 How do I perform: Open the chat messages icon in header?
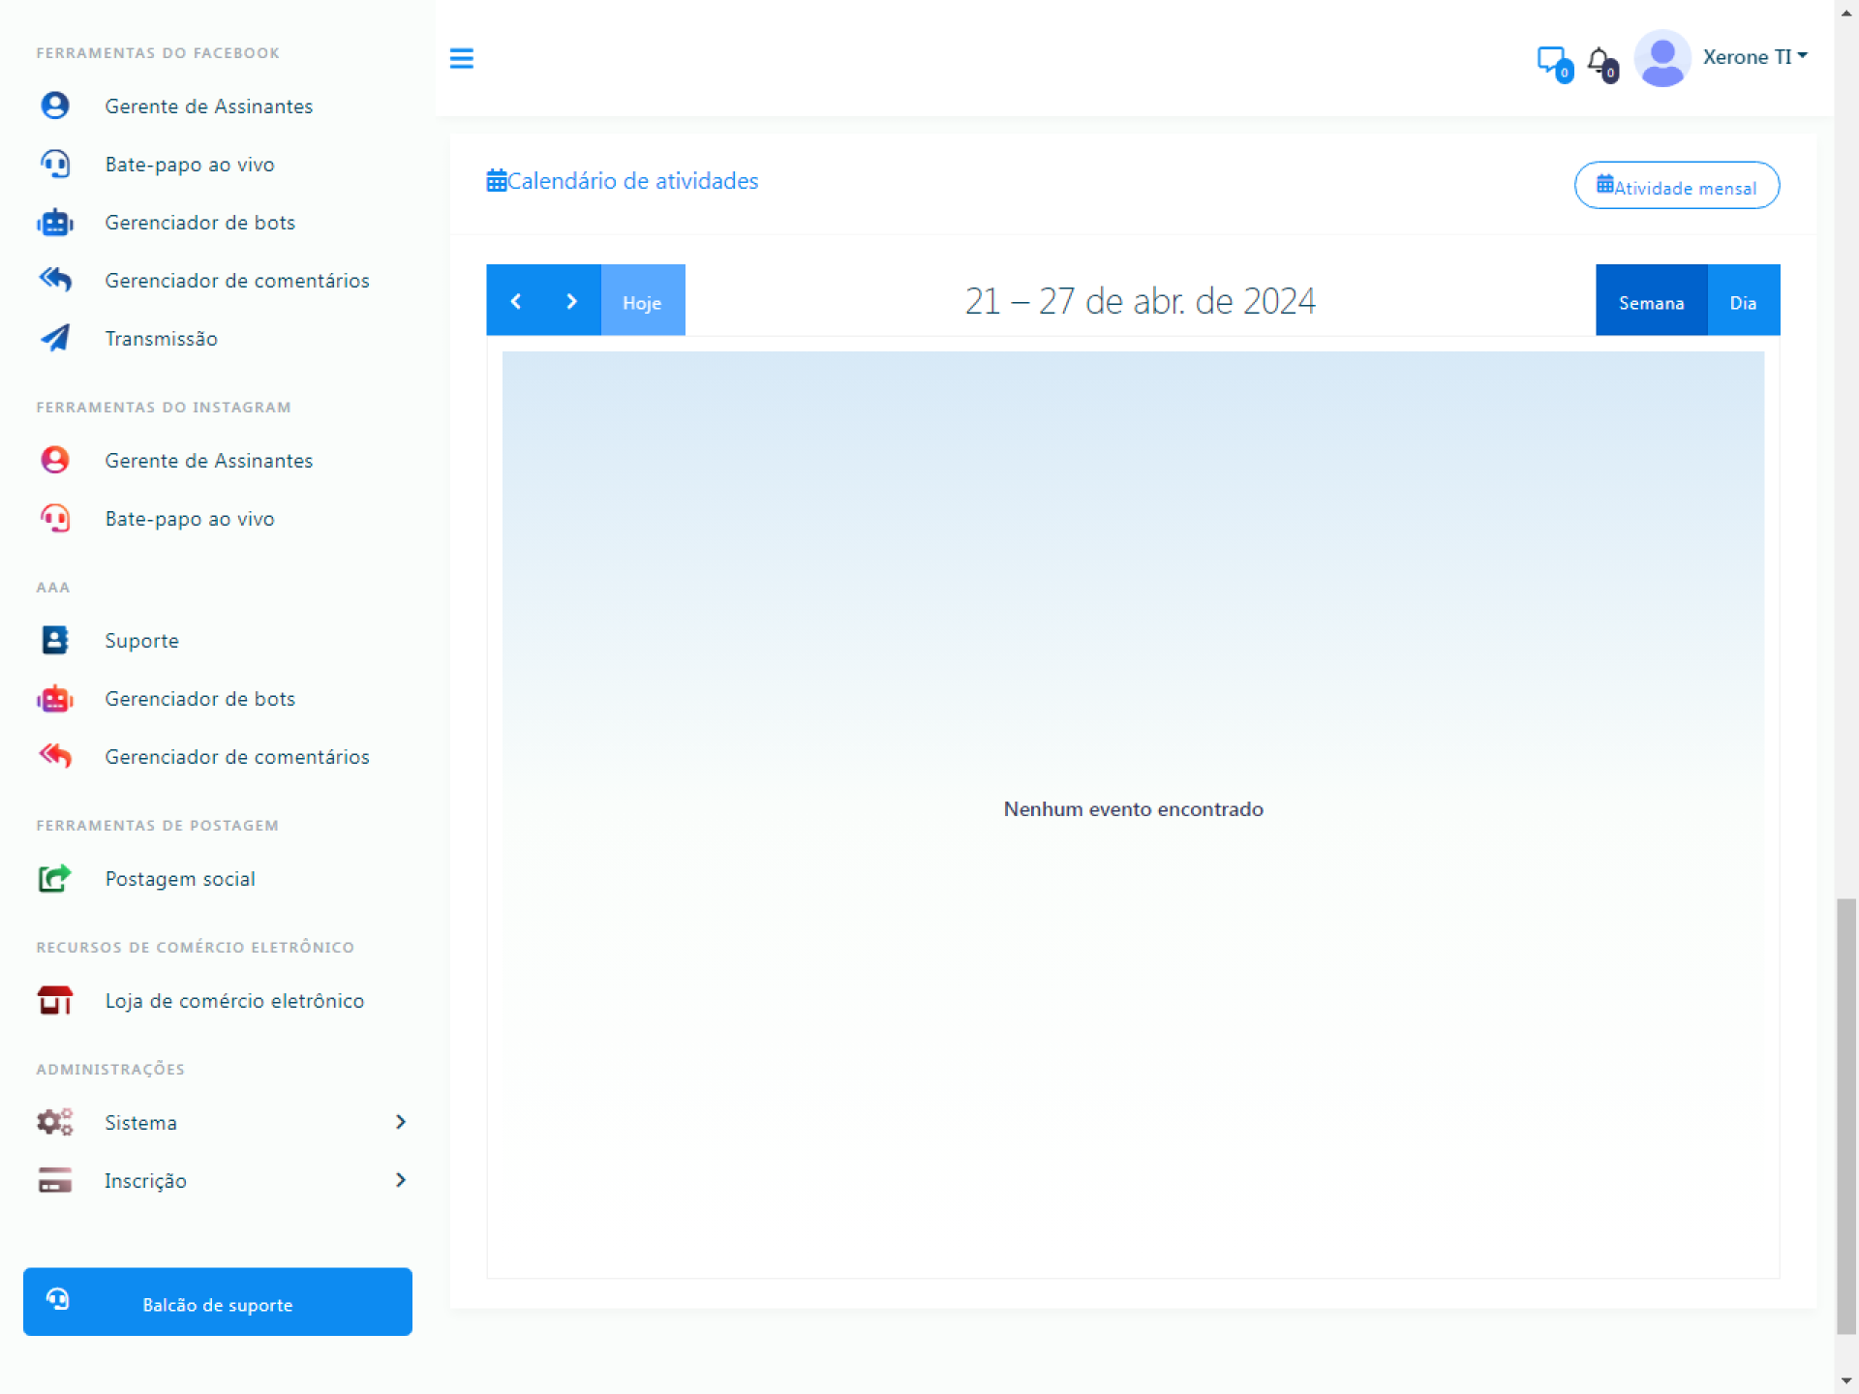point(1552,61)
